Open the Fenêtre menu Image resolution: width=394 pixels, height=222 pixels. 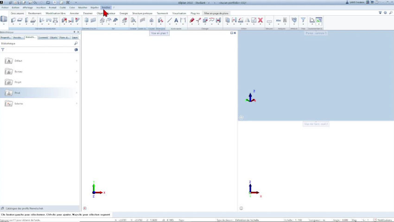coord(106,7)
